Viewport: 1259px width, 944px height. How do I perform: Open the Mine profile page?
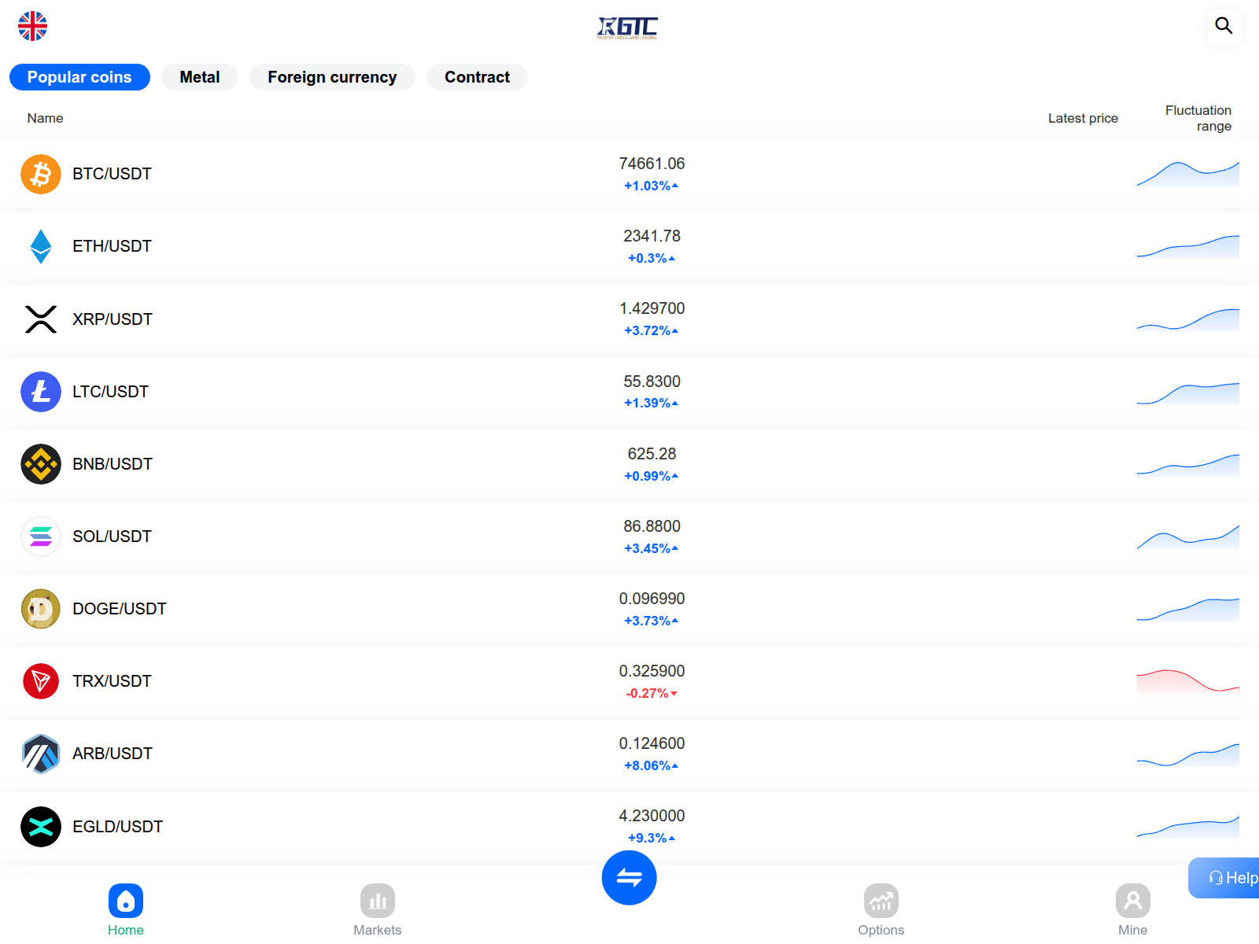pyautogui.click(x=1133, y=909)
